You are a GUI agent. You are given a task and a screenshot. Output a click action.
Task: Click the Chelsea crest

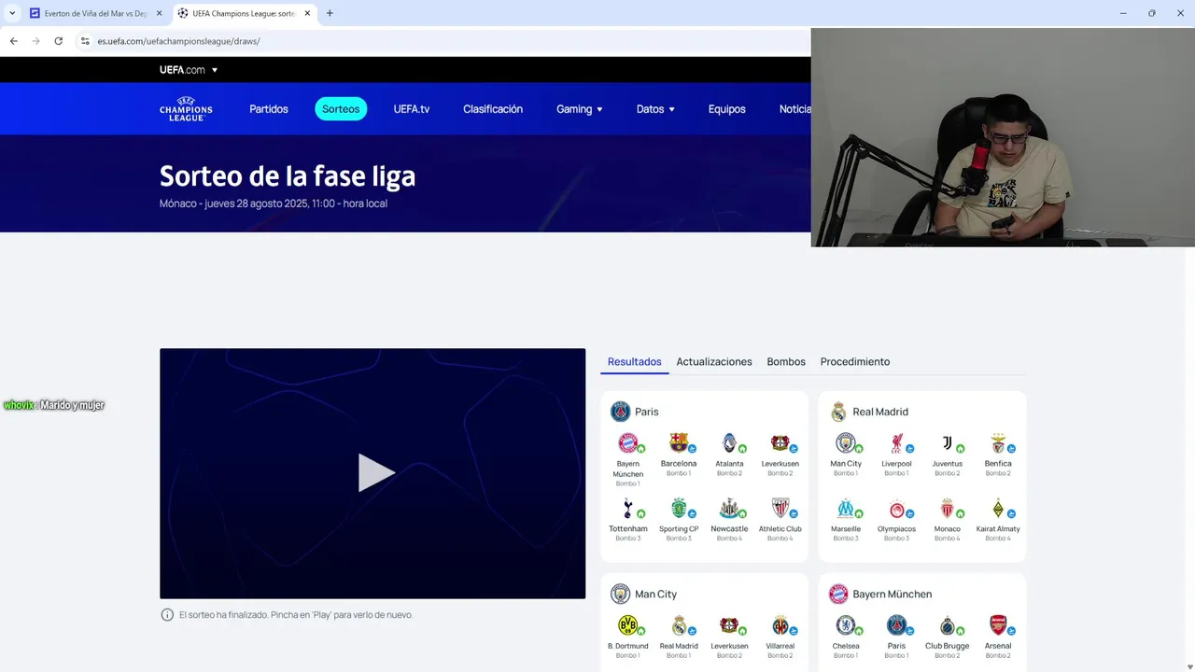[x=845, y=625]
